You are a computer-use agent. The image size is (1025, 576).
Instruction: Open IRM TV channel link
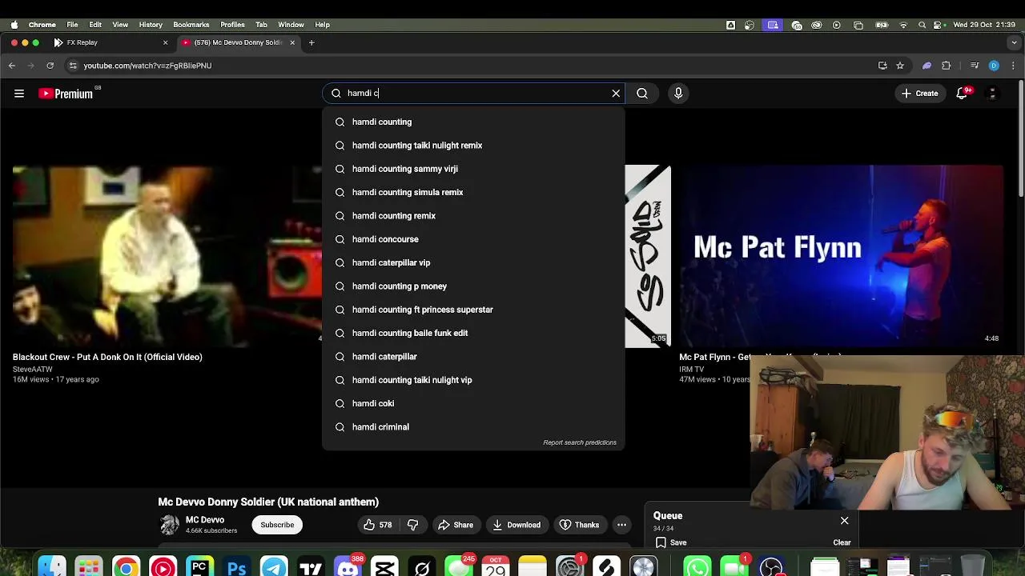(x=691, y=370)
